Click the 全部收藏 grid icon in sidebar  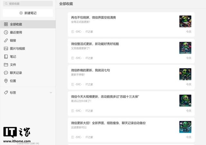[6, 24]
